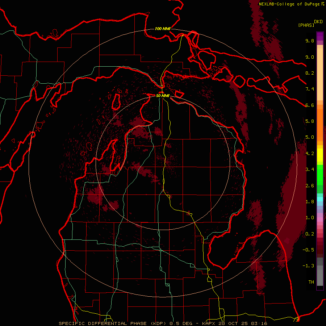Click the SPECIFIC DIFFERENTIAL PHASE (KDP) caption

point(113,323)
